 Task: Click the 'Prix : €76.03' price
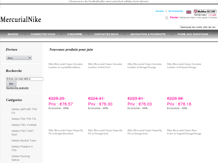[140, 104]
